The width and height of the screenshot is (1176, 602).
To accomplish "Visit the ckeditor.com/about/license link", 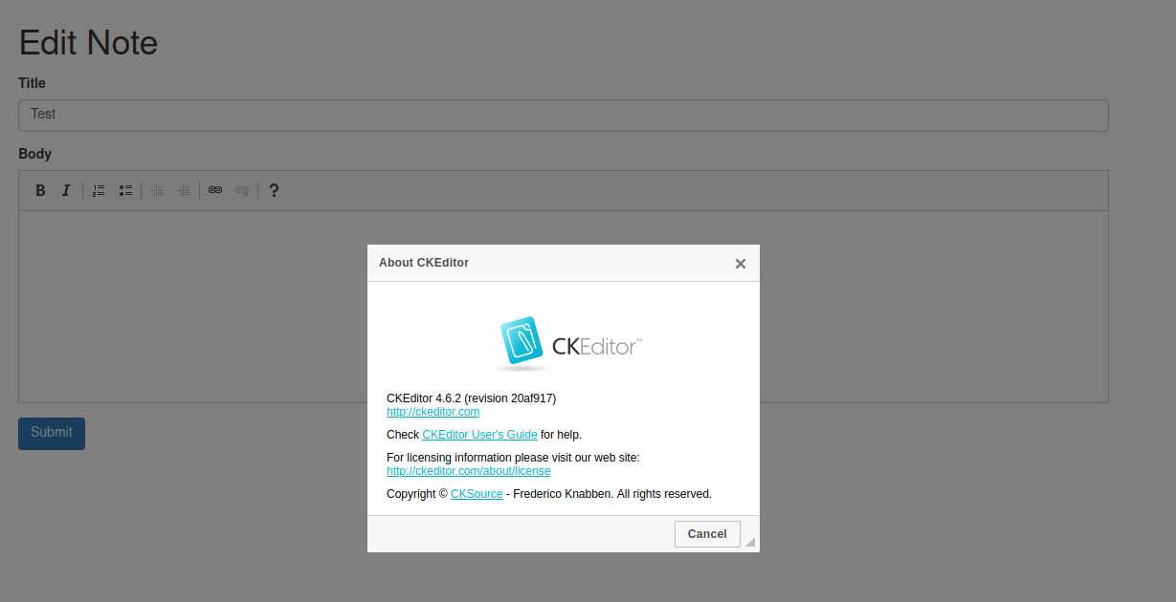I will [468, 471].
